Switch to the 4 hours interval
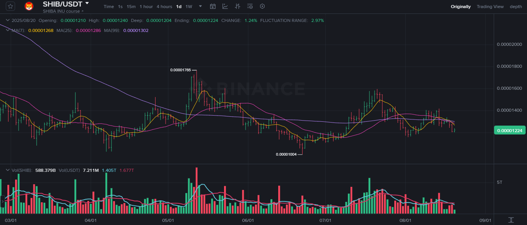Screen dimensions: 527x225 click(x=164, y=7)
